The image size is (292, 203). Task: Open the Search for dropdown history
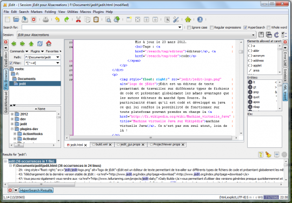click(180, 28)
